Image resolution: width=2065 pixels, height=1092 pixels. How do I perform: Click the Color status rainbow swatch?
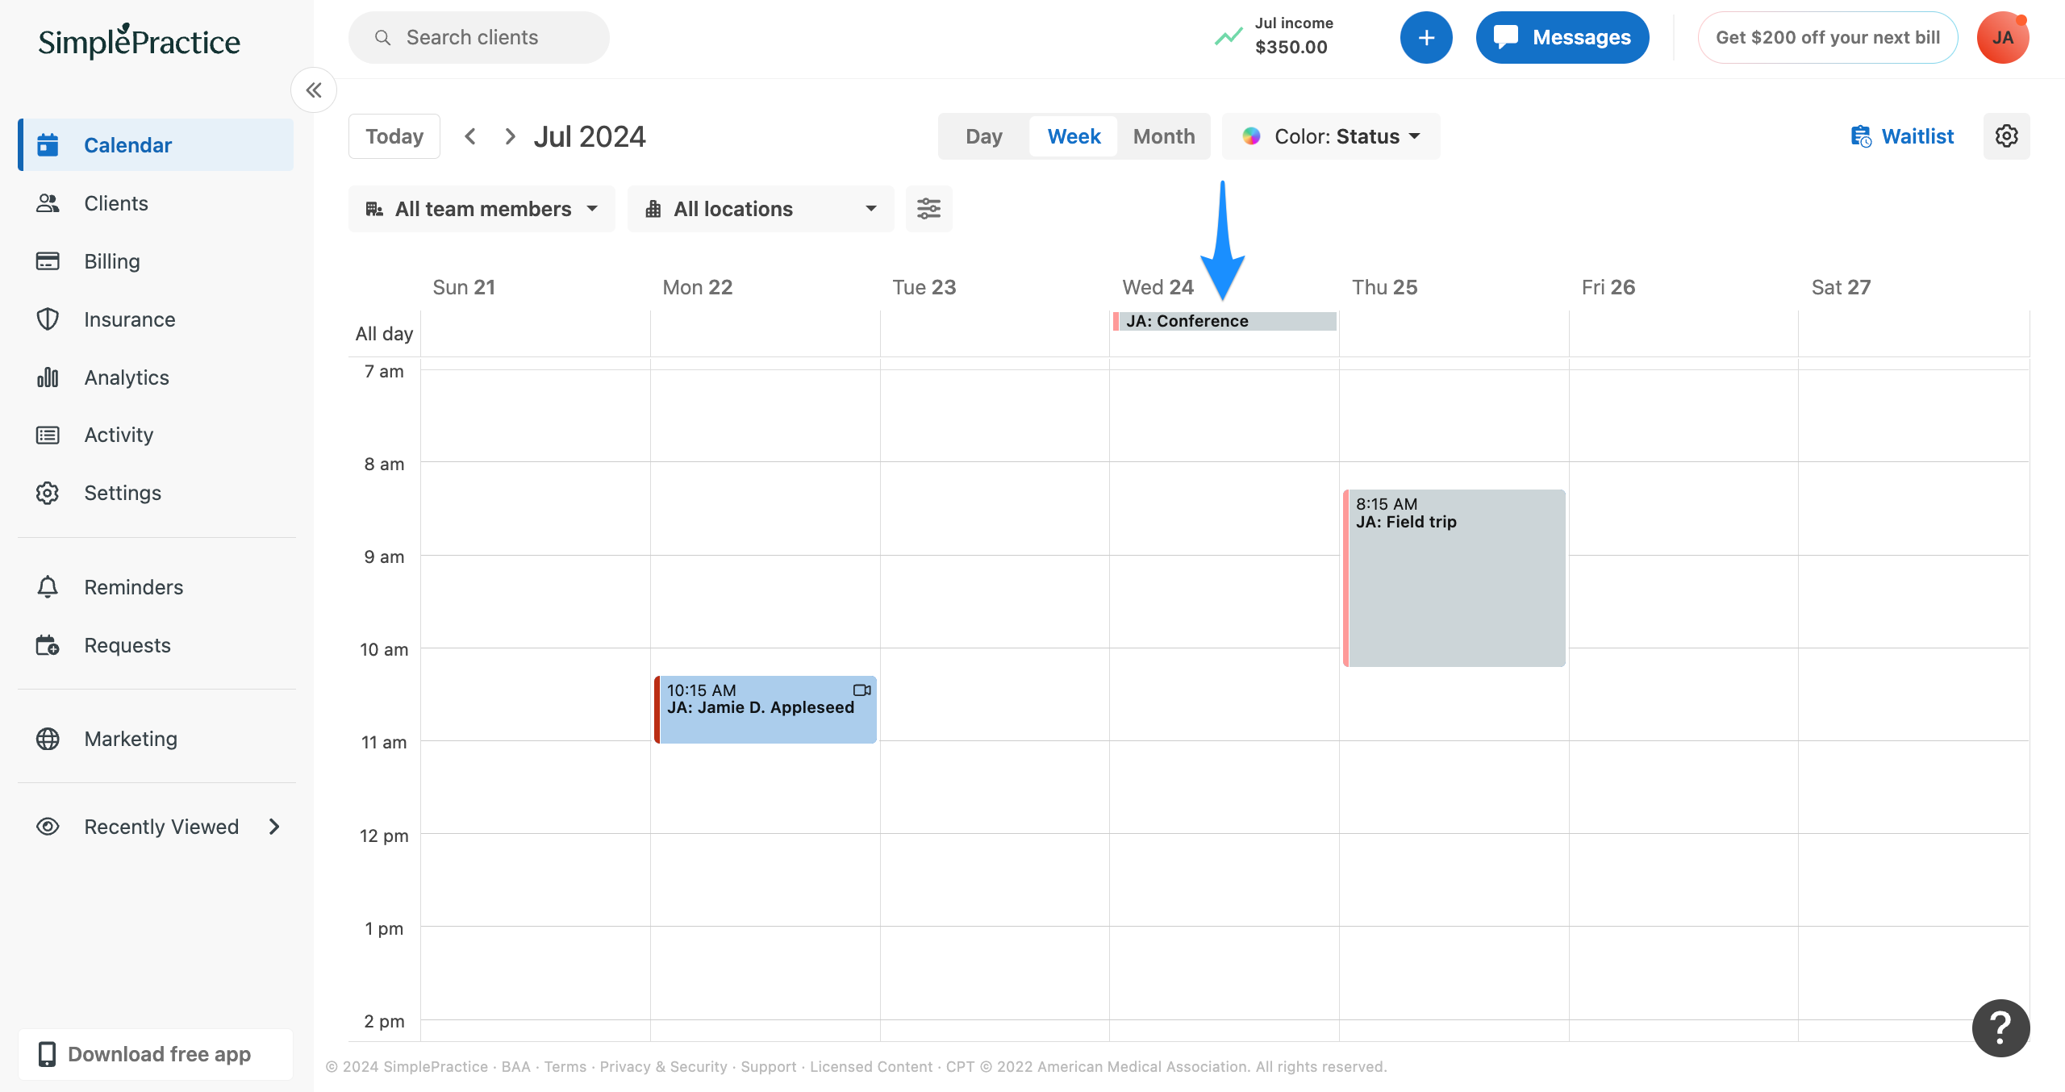[x=1251, y=136]
